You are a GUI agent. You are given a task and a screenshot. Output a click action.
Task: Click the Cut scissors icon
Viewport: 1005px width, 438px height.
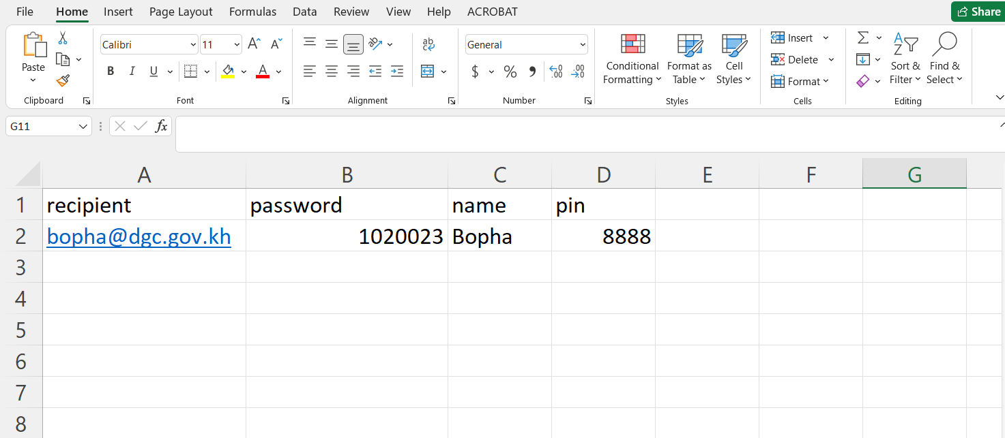pyautogui.click(x=63, y=38)
